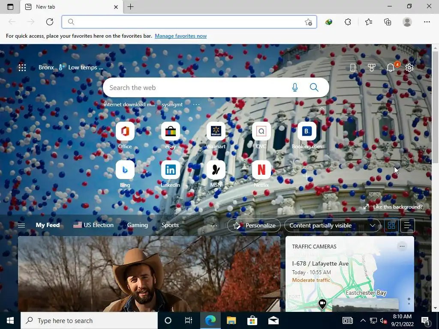Select the New tab browser tab
439x329 pixels.
[72, 7]
